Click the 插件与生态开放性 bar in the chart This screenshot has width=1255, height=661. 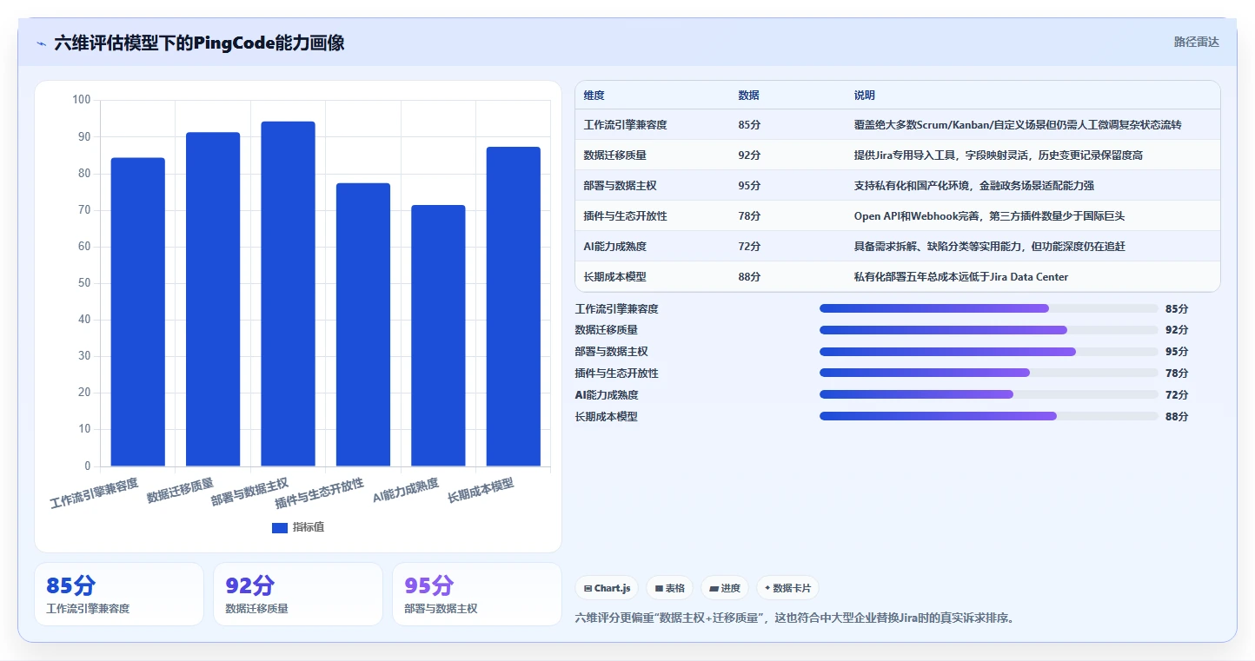point(363,325)
